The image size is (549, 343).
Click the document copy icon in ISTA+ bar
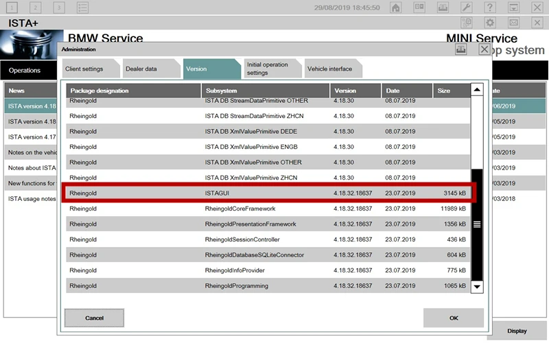(x=467, y=23)
